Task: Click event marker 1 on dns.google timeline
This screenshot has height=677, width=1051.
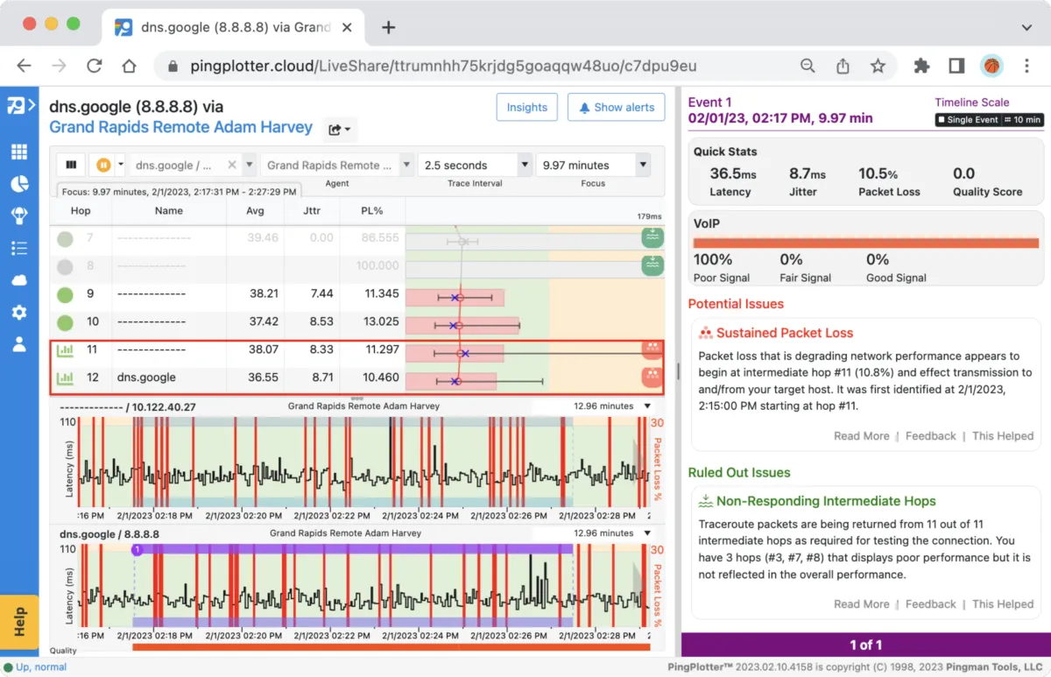Action: [137, 549]
